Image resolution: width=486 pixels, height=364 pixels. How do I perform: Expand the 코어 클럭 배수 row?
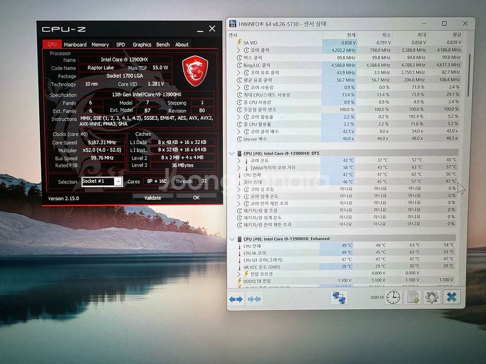(x=238, y=132)
